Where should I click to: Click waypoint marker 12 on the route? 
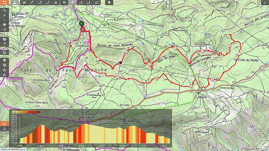click(83, 68)
